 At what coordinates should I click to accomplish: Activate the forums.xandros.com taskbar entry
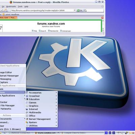click(x=48, y=133)
